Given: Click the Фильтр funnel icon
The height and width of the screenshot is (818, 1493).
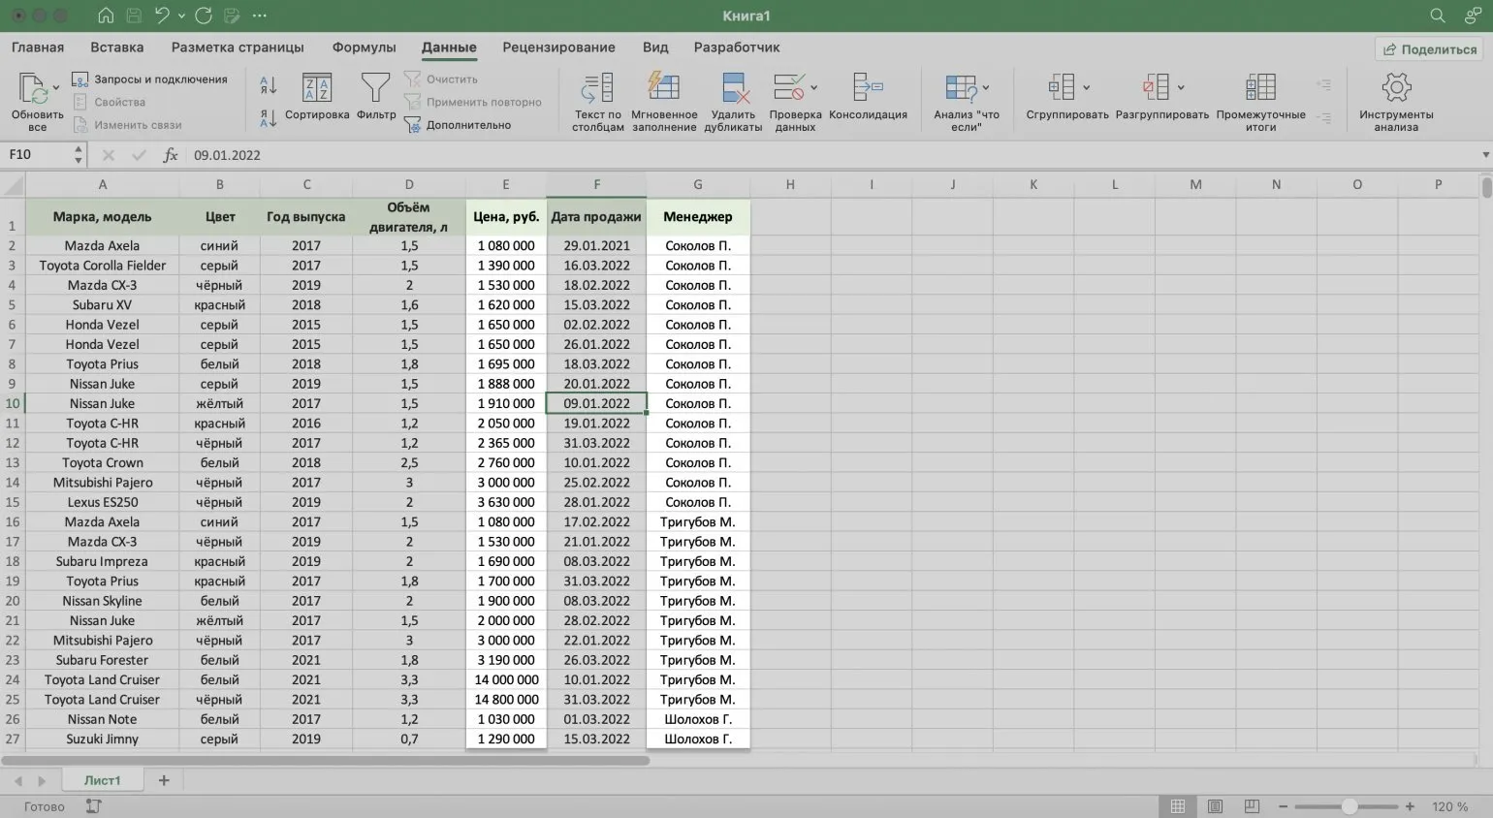Looking at the screenshot, I should (375, 89).
